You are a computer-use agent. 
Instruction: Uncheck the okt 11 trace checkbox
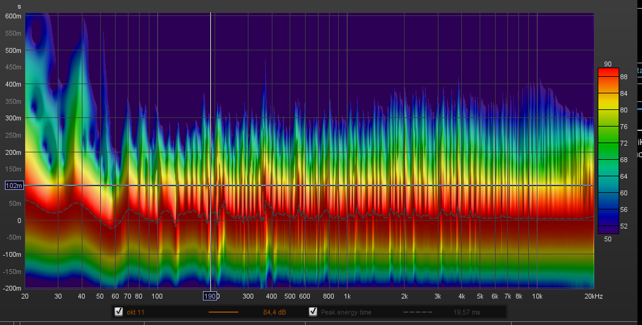(119, 312)
